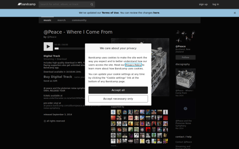Switch to the community tab

pos(79,20)
